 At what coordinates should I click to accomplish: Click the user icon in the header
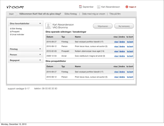(99, 7)
